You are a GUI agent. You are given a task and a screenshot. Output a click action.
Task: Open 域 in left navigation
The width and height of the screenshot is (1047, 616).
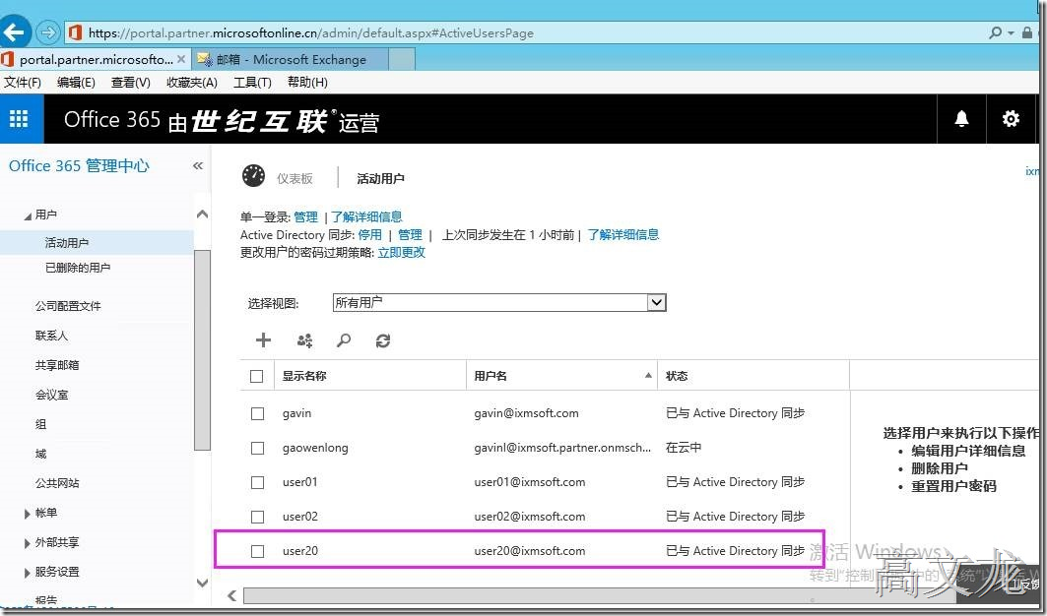pos(40,454)
